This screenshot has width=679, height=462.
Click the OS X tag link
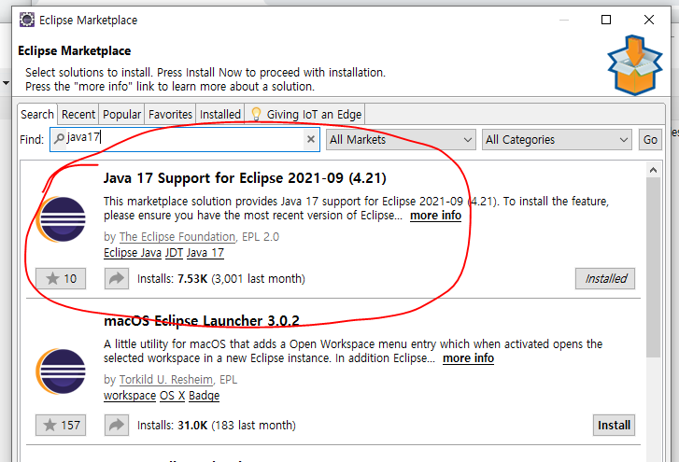[x=173, y=396]
